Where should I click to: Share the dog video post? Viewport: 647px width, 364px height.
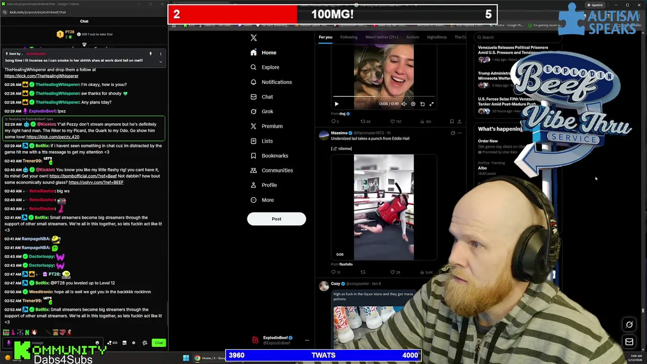click(459, 121)
